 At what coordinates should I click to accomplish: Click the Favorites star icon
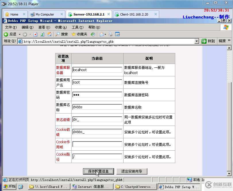click(74, 34)
